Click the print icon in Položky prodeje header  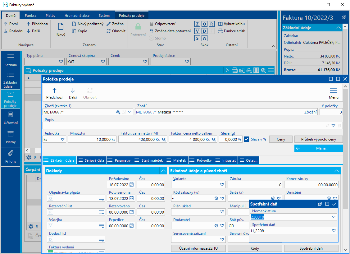(x=234, y=70)
